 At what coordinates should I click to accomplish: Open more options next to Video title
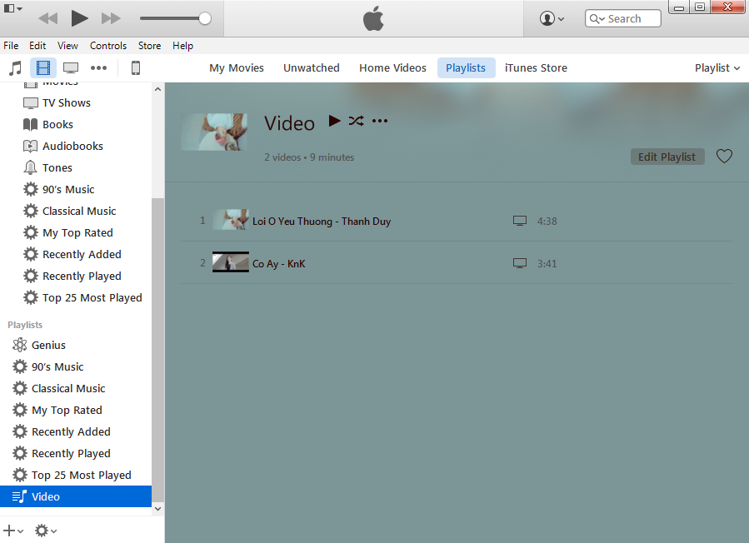(380, 122)
